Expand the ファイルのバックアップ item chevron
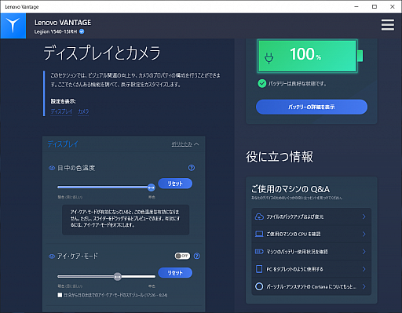 coord(364,217)
